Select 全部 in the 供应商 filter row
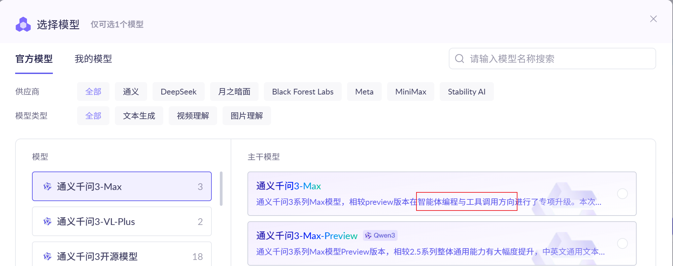 coord(93,91)
